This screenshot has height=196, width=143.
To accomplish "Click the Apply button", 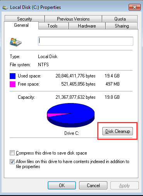I will (x=124, y=186).
